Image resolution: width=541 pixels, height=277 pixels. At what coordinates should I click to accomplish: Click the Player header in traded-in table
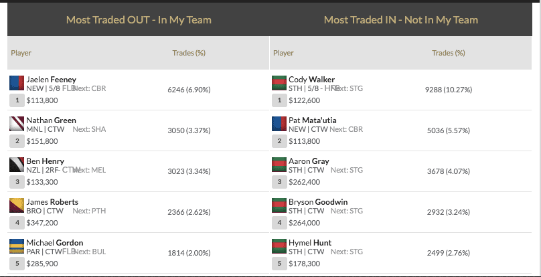(283, 53)
